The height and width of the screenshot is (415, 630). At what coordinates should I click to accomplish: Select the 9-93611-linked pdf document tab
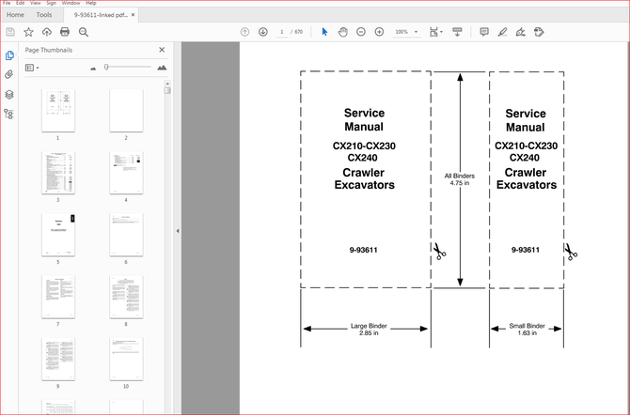pyautogui.click(x=101, y=15)
